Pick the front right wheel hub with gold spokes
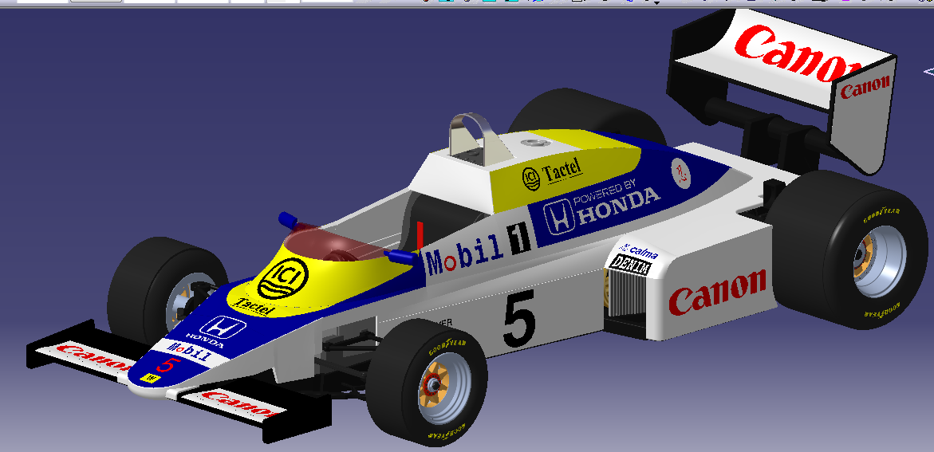This screenshot has height=452, width=934. point(443,387)
